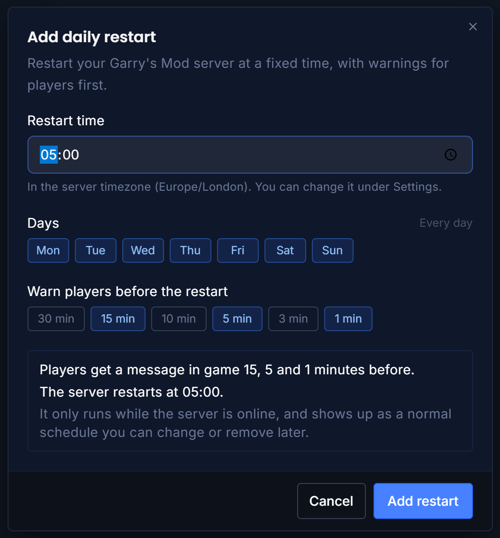Click the 'Add daily restart' heading
Viewport: 500px width, 538px height.
click(91, 37)
